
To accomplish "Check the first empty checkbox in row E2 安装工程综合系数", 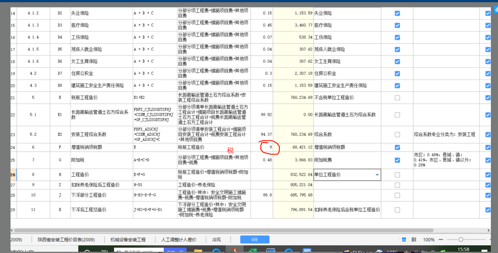I will point(397,135).
